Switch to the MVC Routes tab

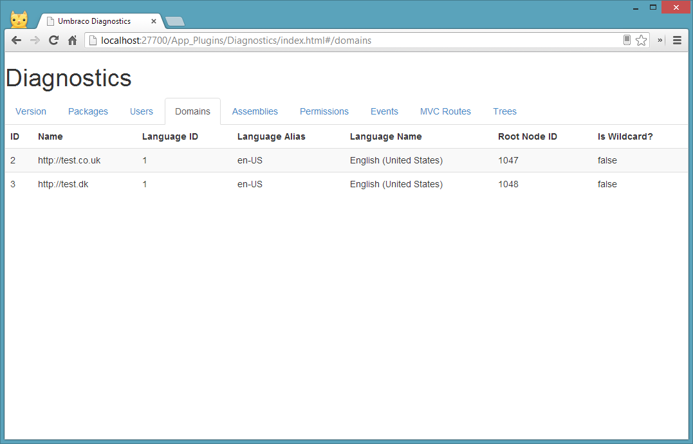point(445,111)
